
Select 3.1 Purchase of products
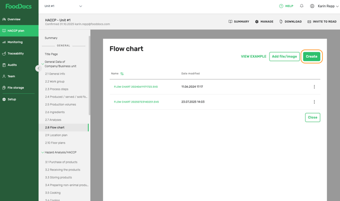pyautogui.click(x=61, y=162)
